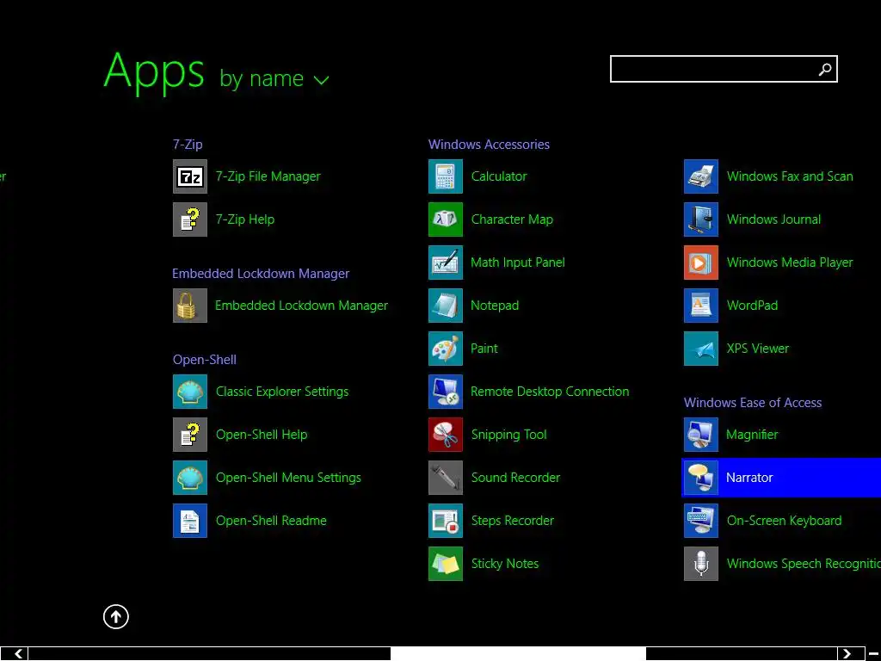Viewport: 881px width, 661px height.
Task: Click the 'XPS Viewer' text label
Action: pos(757,349)
